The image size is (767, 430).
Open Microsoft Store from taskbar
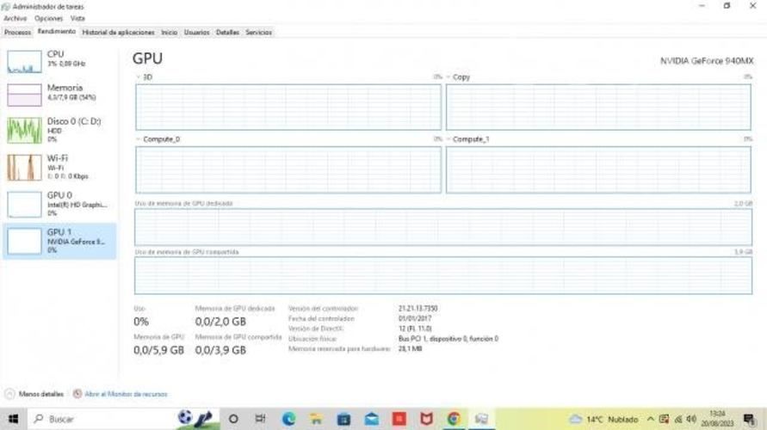343,419
